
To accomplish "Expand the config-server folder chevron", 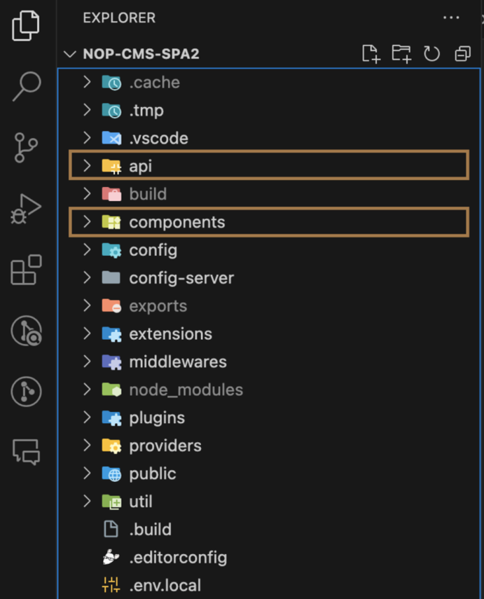I will click(x=87, y=277).
